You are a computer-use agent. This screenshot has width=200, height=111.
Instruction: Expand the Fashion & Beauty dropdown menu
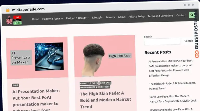77,18
